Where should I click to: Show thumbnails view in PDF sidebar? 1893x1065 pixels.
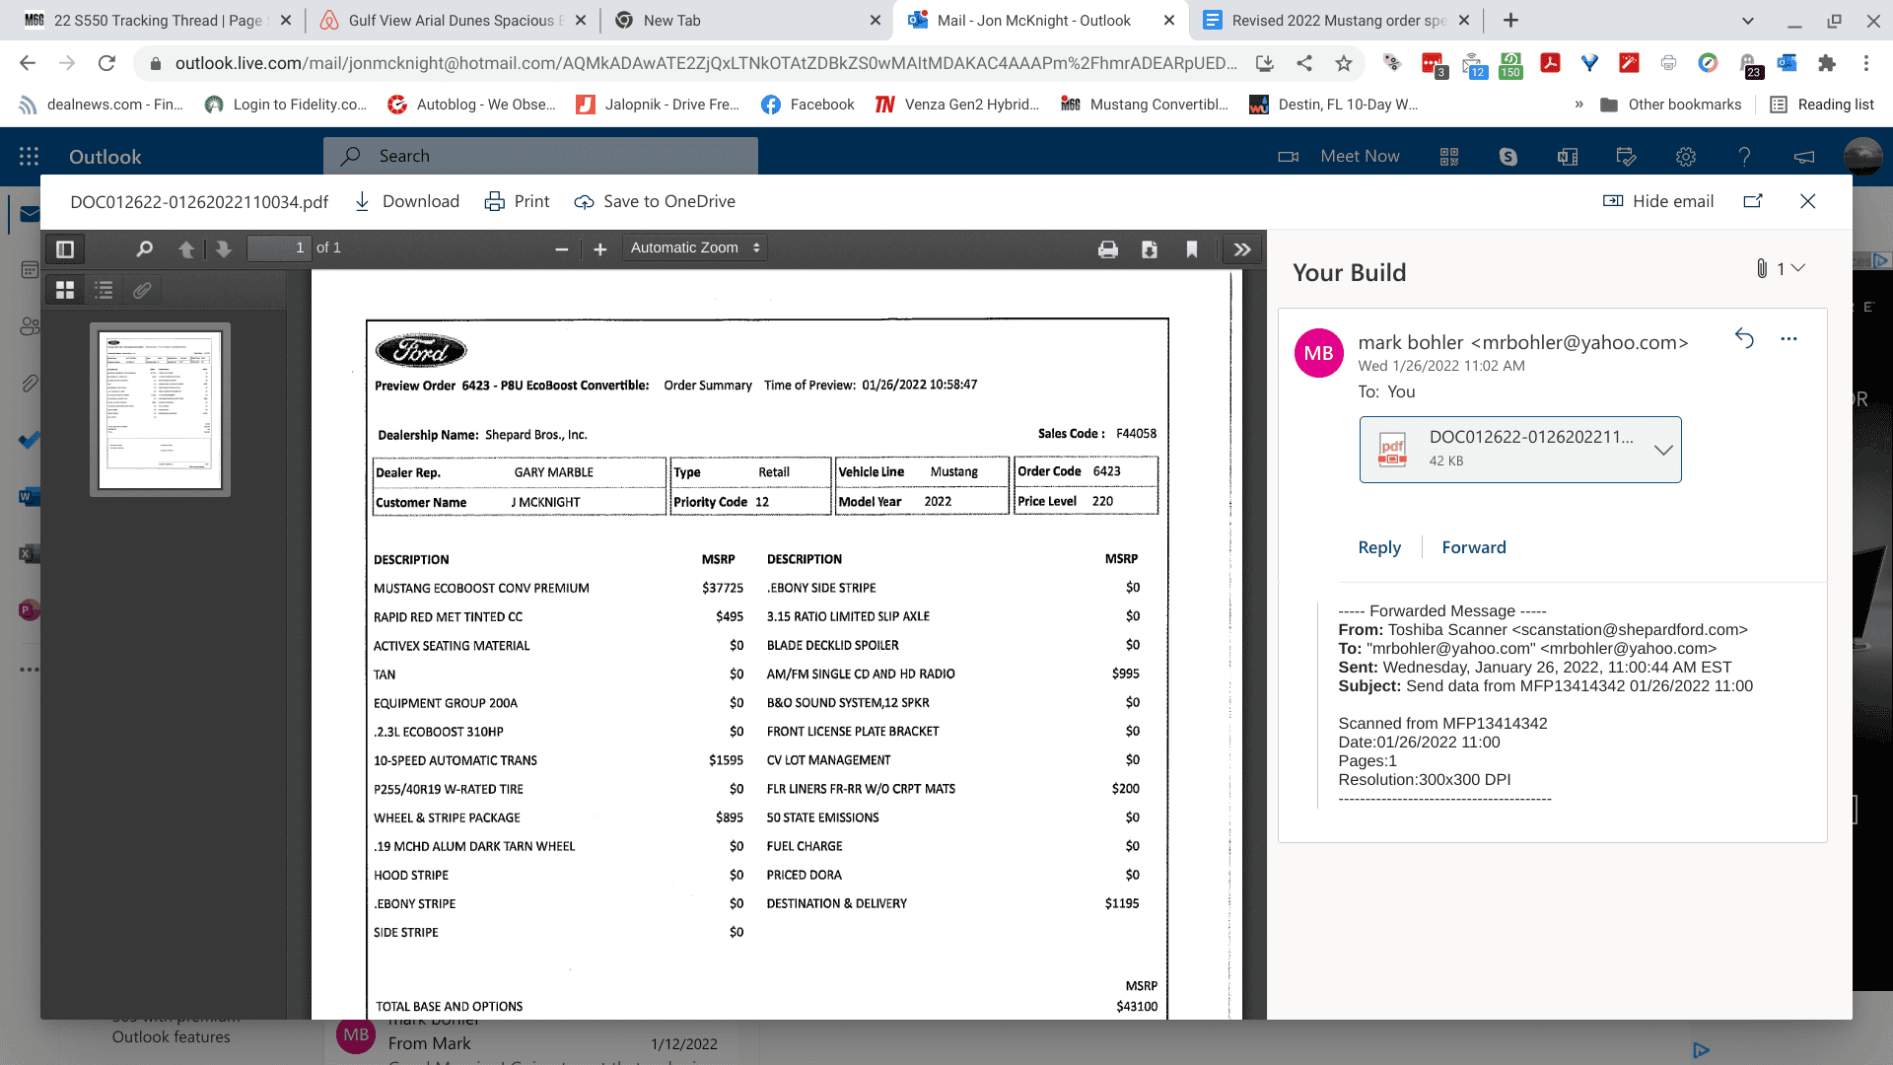[65, 290]
